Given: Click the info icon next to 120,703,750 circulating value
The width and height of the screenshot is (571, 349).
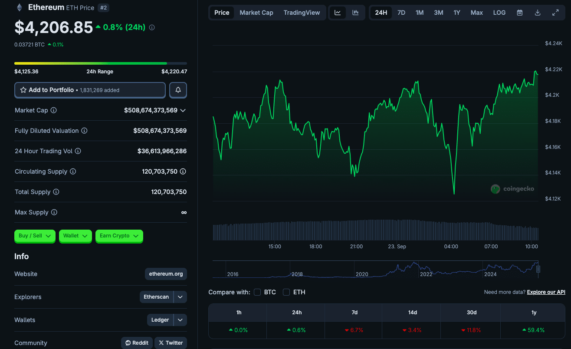Looking at the screenshot, I should click(183, 171).
